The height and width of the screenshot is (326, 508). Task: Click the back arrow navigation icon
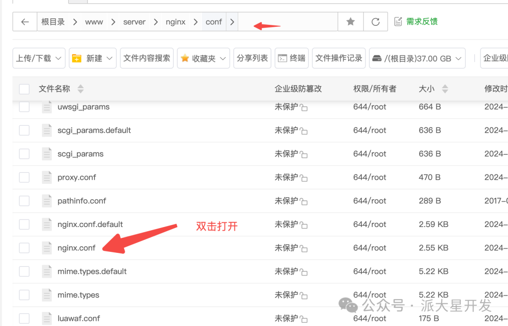25,22
